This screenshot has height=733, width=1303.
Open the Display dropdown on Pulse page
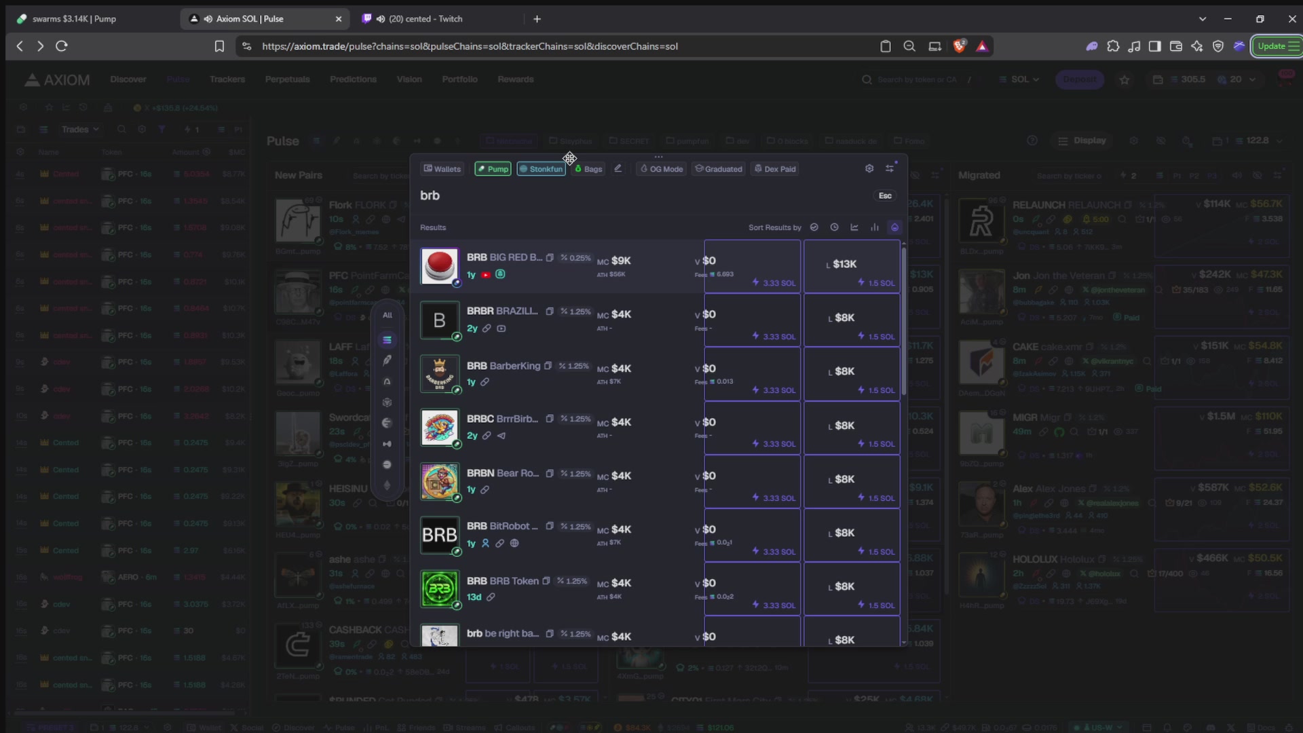coord(1082,140)
